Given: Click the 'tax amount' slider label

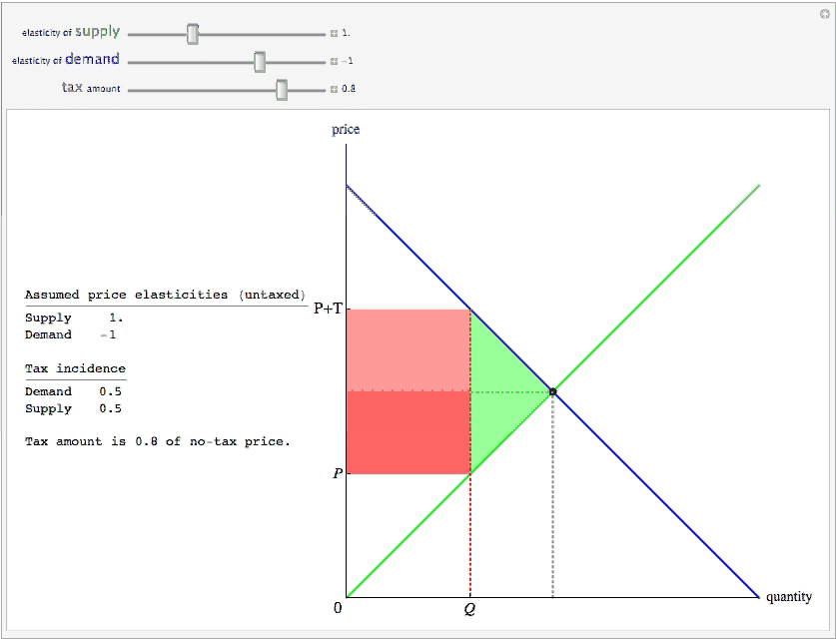Looking at the screenshot, I should coord(91,88).
